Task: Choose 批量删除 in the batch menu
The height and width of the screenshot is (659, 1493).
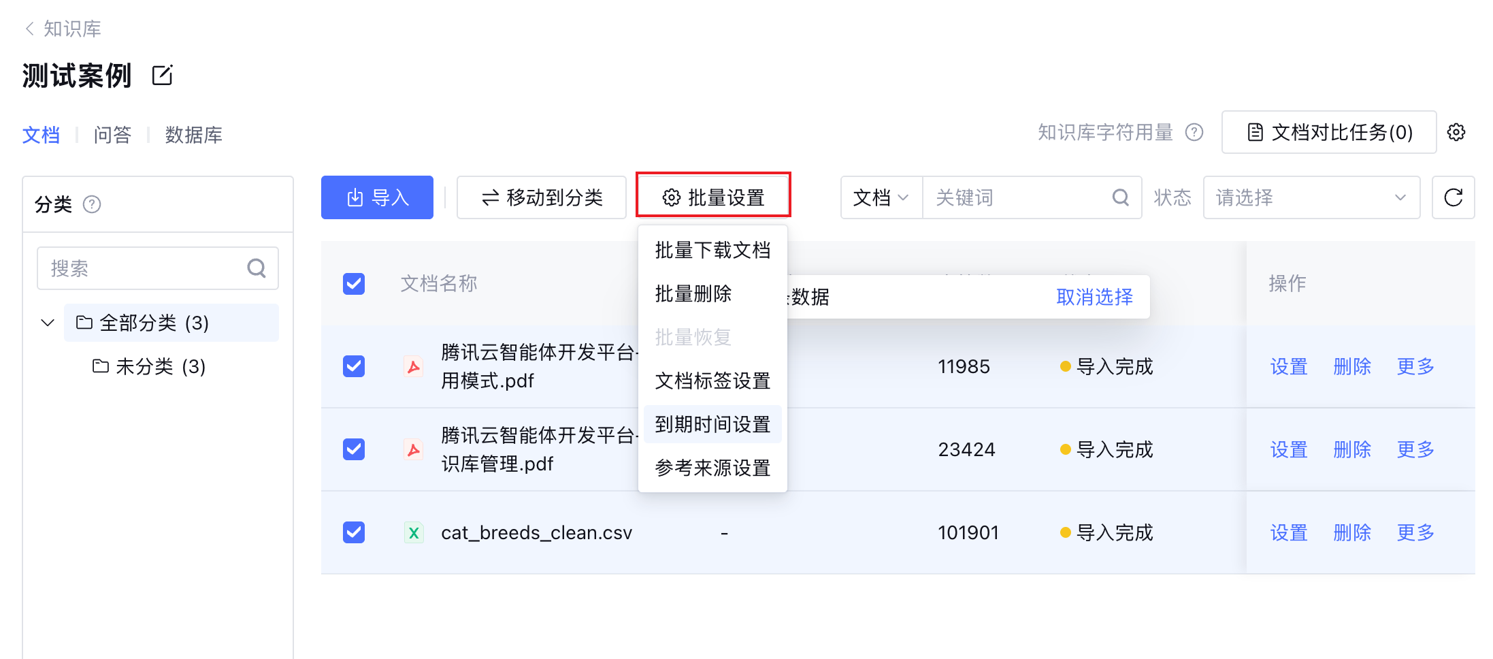Action: 693,293
